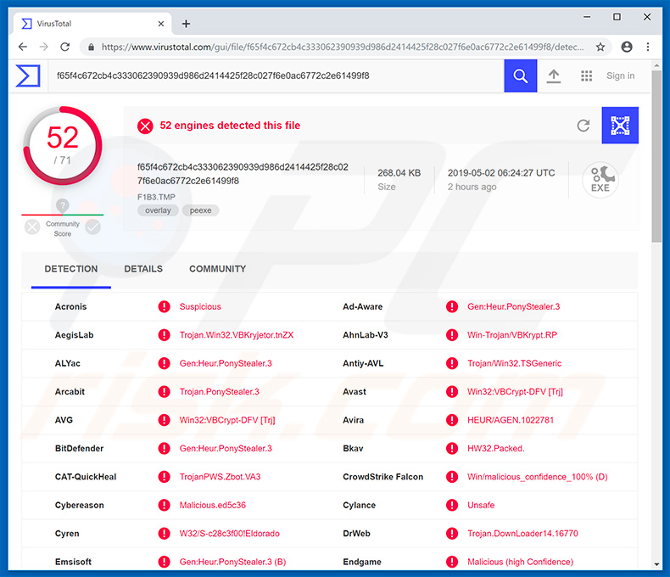Click 'HW32.Packed.' Bkav result
This screenshot has height=577, width=670.
point(495,448)
